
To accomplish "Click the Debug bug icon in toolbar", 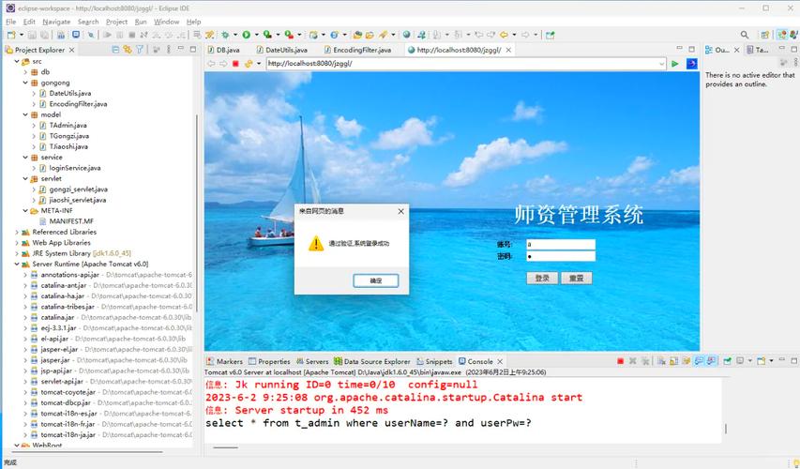I will coord(225,35).
